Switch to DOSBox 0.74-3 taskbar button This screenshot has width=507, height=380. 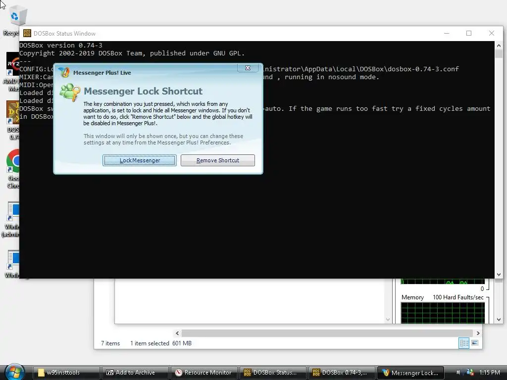[x=342, y=373]
